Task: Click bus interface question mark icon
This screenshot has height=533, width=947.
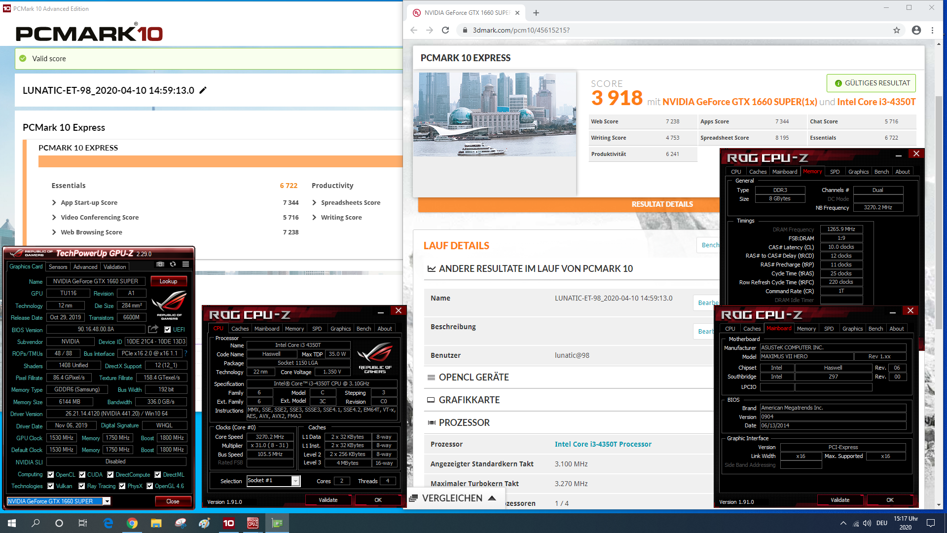Action: click(186, 353)
